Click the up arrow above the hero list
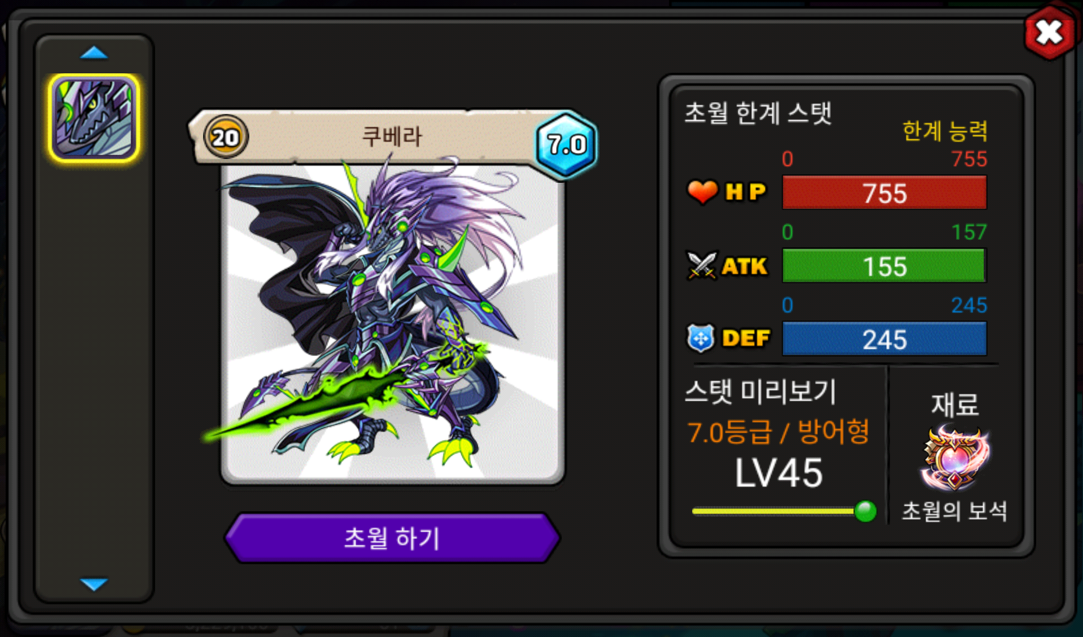 [94, 53]
